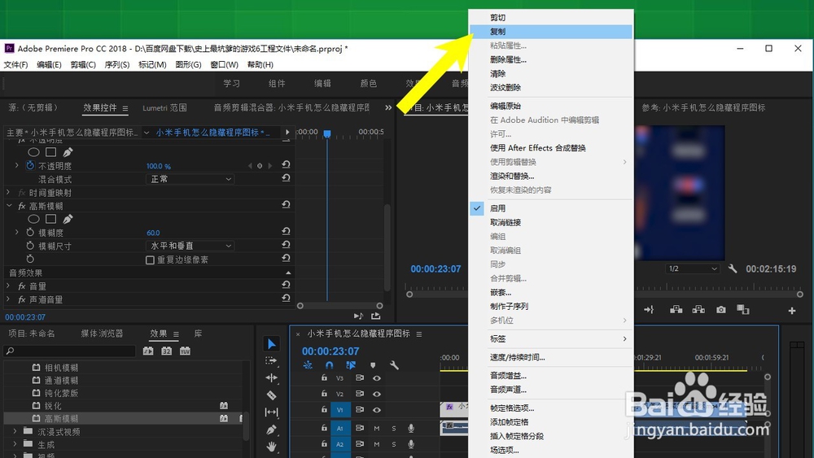Choose Speed/Duration in context menu
The width and height of the screenshot is (814, 458).
pyautogui.click(x=551, y=357)
